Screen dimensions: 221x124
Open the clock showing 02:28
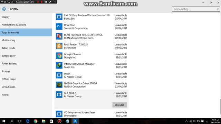pos(215,121)
